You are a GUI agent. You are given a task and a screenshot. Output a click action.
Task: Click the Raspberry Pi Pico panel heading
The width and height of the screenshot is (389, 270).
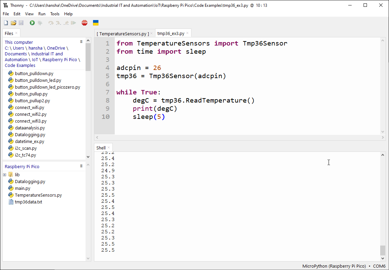22,166
